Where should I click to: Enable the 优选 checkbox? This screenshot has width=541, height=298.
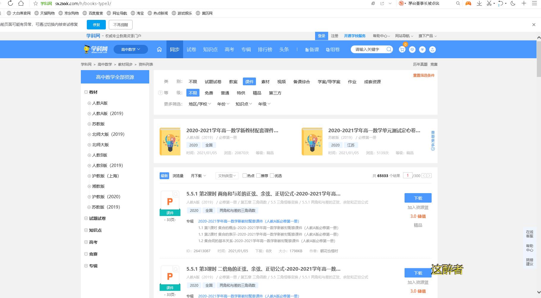click(272, 176)
